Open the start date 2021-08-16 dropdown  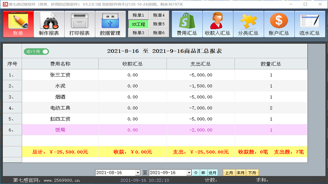coord(138,172)
